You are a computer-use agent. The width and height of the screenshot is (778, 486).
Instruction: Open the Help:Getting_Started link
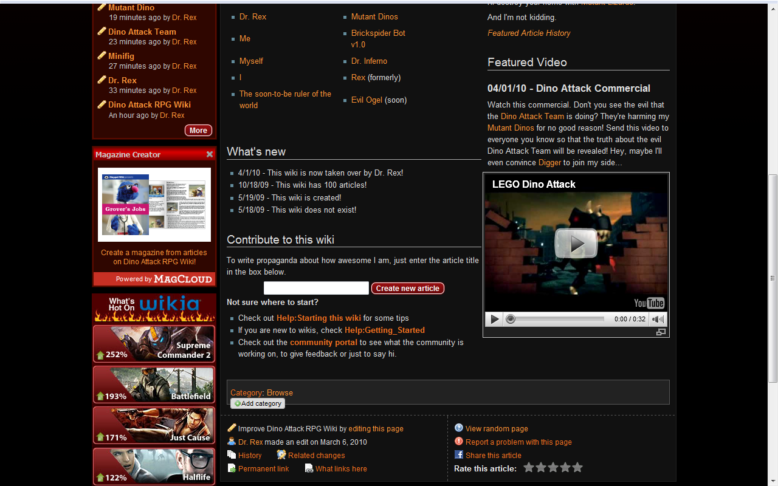click(385, 330)
